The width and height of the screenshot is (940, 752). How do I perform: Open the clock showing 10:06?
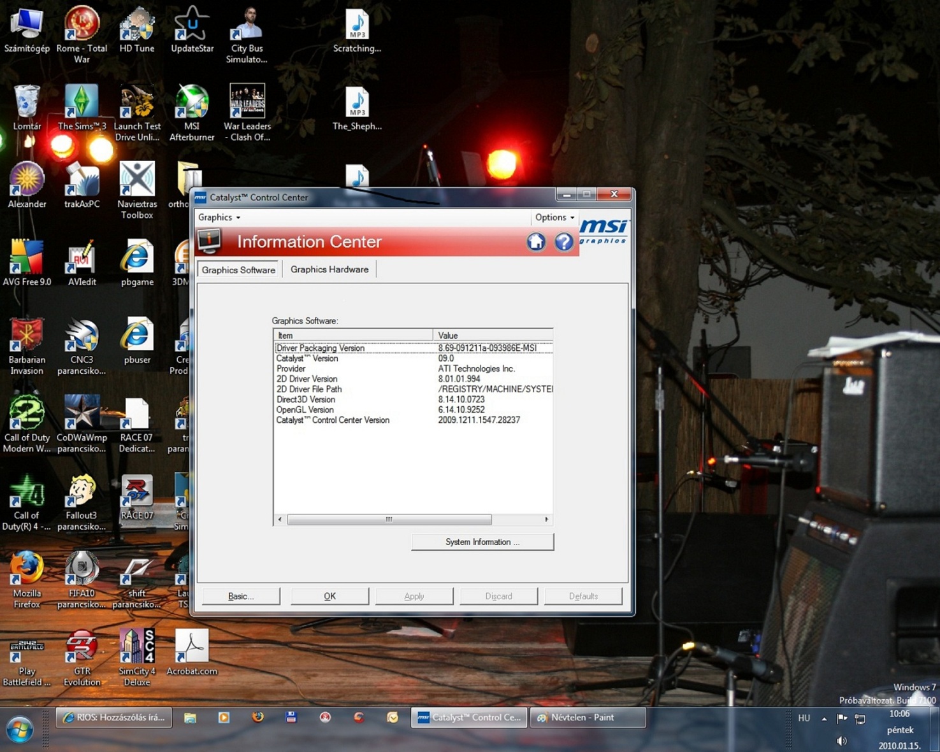pyautogui.click(x=900, y=730)
